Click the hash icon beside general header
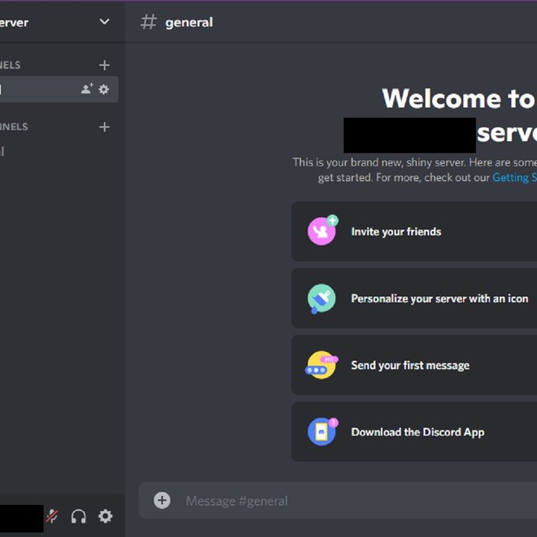Image resolution: width=537 pixels, height=537 pixels. click(148, 22)
